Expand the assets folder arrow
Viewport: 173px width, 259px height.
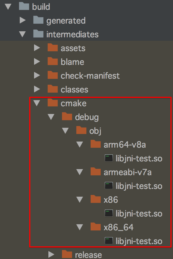[37, 48]
